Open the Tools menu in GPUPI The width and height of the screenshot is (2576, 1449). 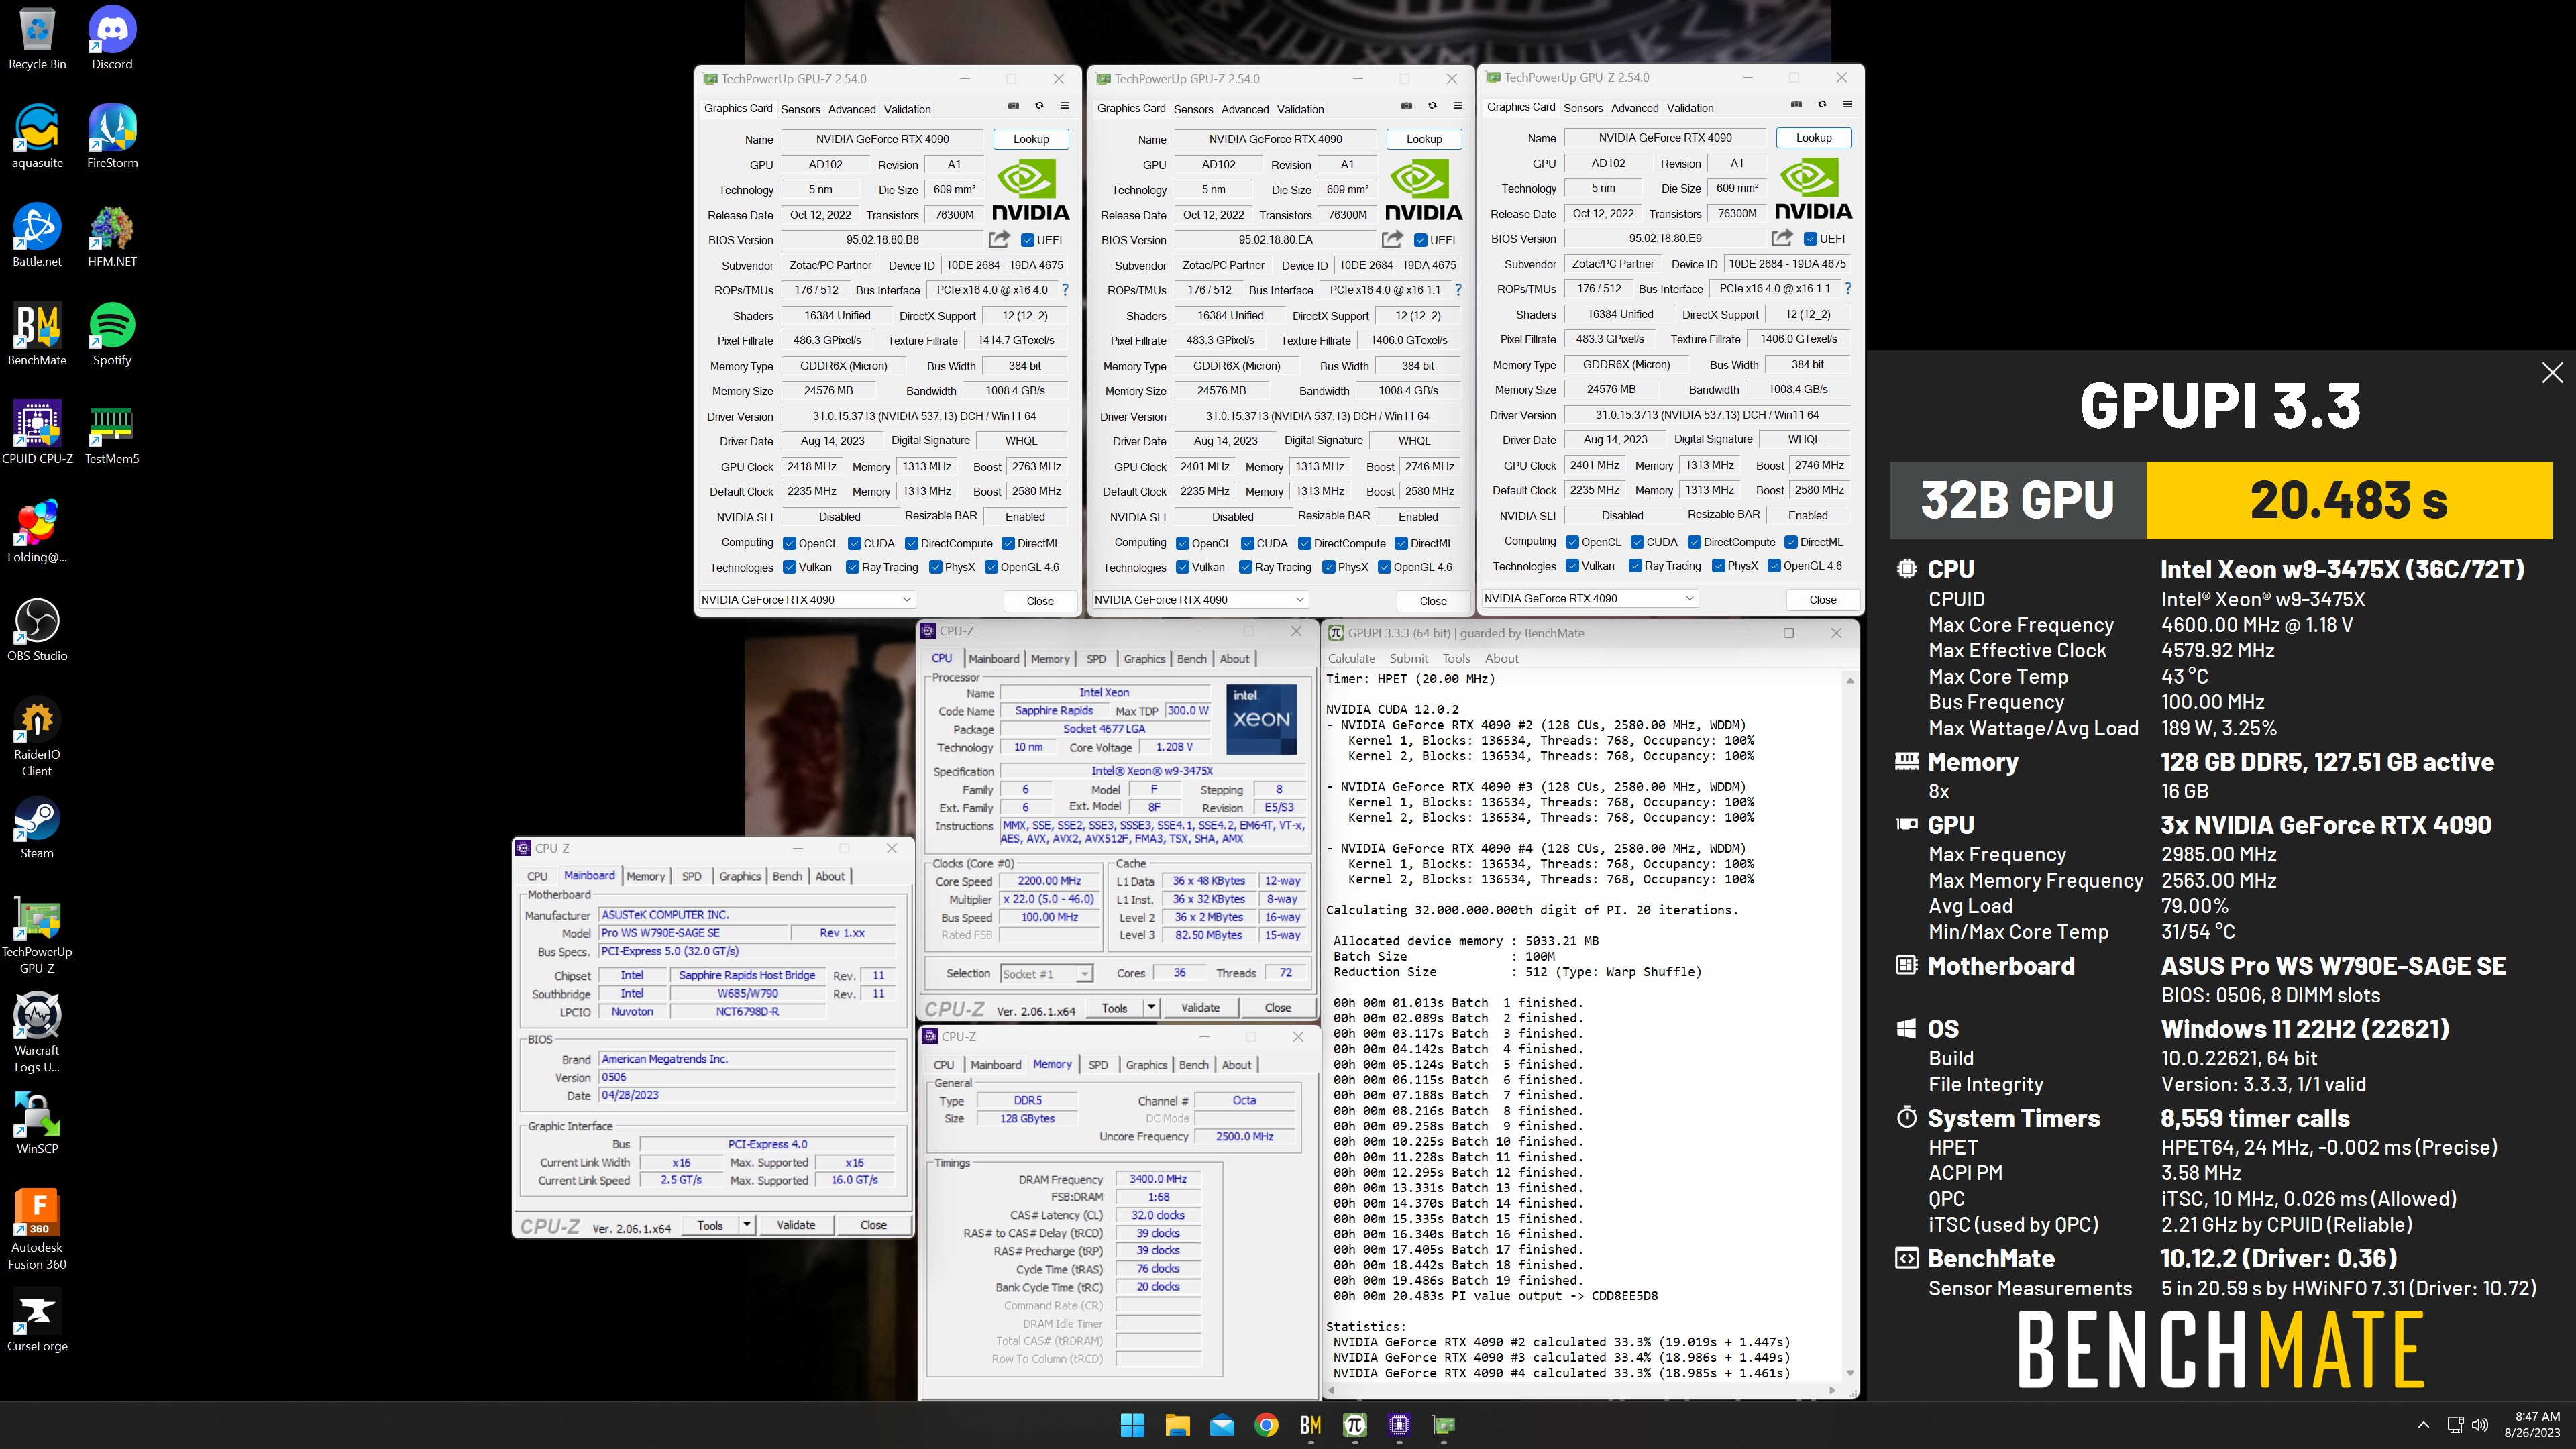click(1456, 659)
